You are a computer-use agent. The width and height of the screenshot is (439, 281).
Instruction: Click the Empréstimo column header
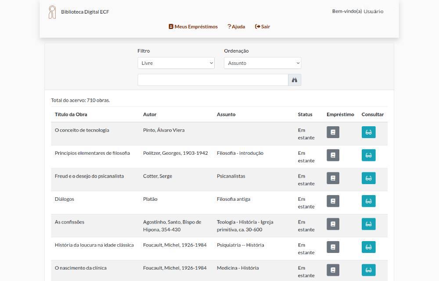pyautogui.click(x=340, y=114)
